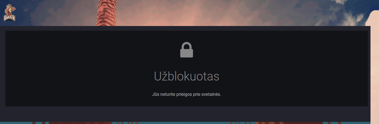Click the word "svetainės" in the message

click(x=210, y=94)
